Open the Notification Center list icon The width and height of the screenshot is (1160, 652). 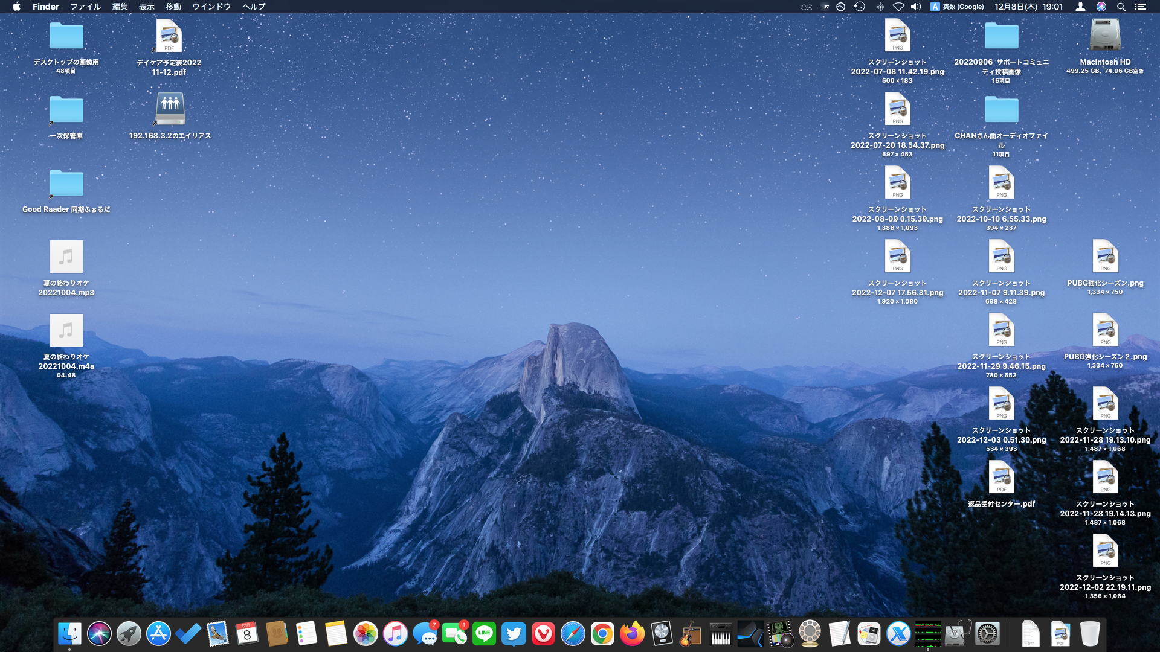[1140, 7]
